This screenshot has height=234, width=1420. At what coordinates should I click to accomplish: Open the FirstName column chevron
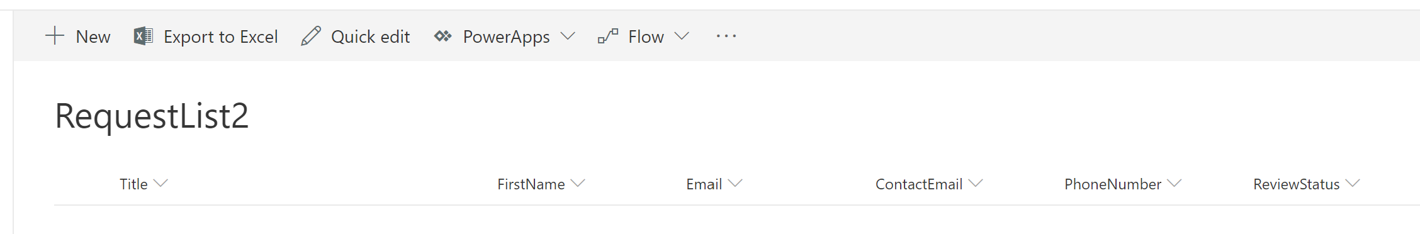pos(578,183)
